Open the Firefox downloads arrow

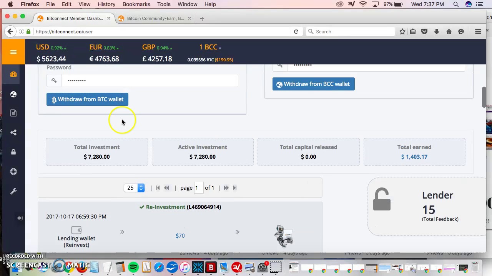[437, 31]
